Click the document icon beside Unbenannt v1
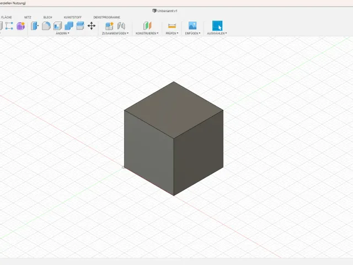 pos(154,11)
